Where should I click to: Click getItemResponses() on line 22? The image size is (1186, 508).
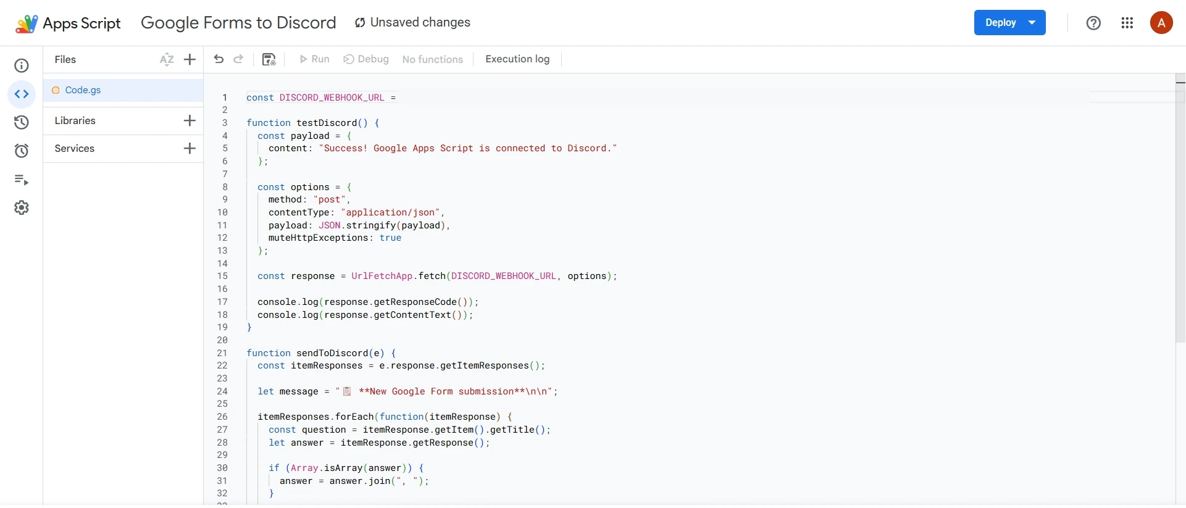[x=490, y=365]
